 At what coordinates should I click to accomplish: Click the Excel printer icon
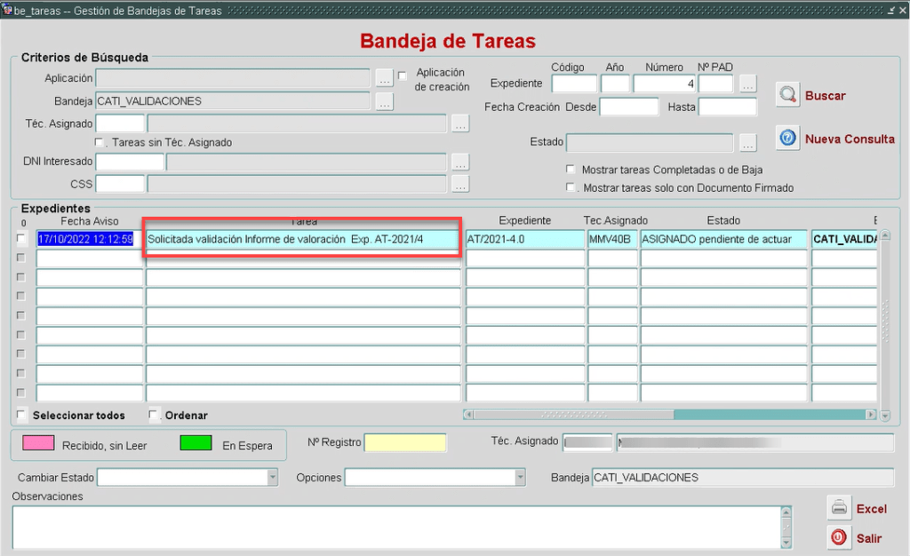839,508
